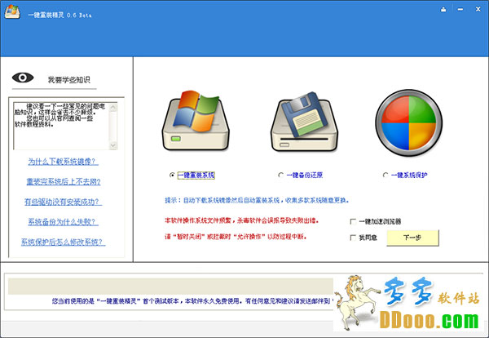
Task: Click the bottom status message about 首个测试版本
Action: coord(191,301)
